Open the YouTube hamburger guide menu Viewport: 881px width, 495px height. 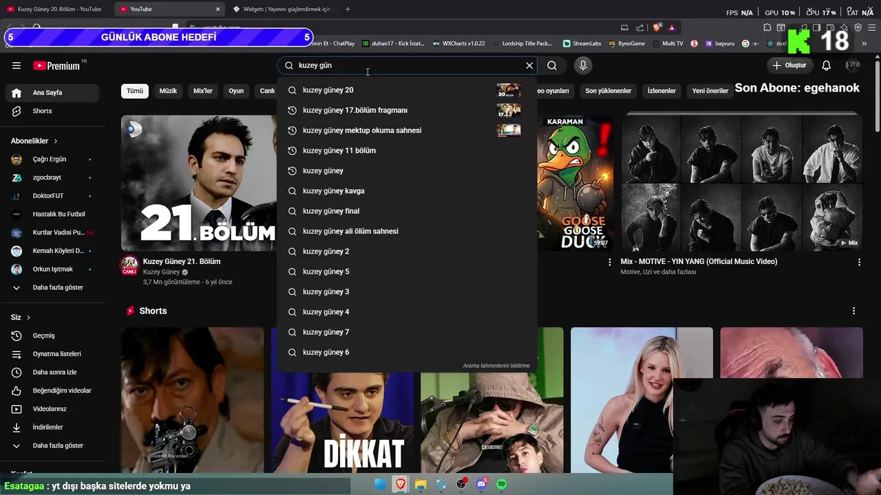coord(17,65)
